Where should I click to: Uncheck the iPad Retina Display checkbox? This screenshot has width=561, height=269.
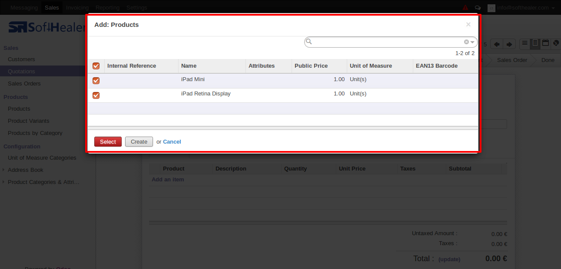coord(96,95)
